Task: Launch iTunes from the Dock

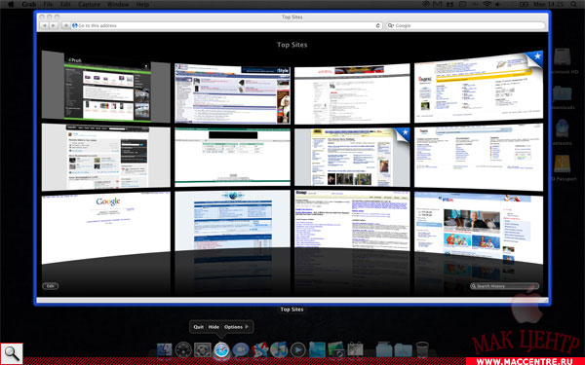Action: (x=279, y=350)
